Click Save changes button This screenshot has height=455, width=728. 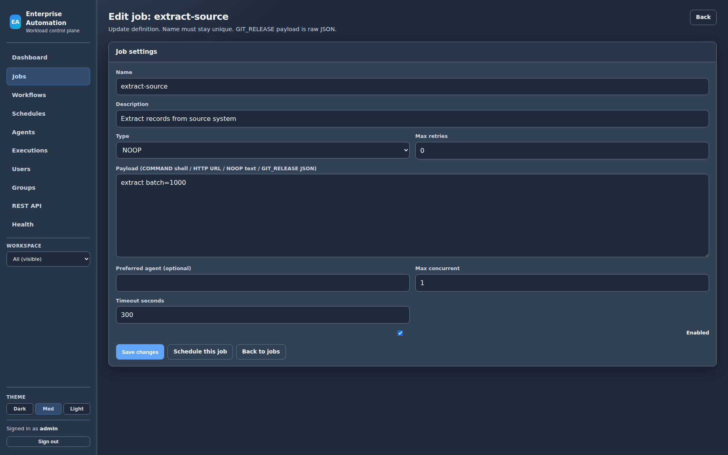pyautogui.click(x=140, y=352)
